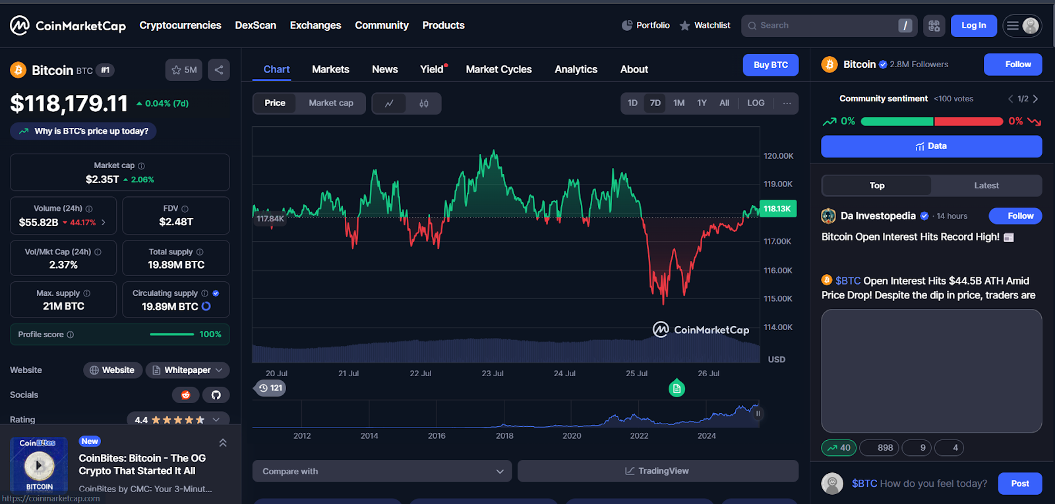Click circulating supply verified check icon

coord(216,293)
